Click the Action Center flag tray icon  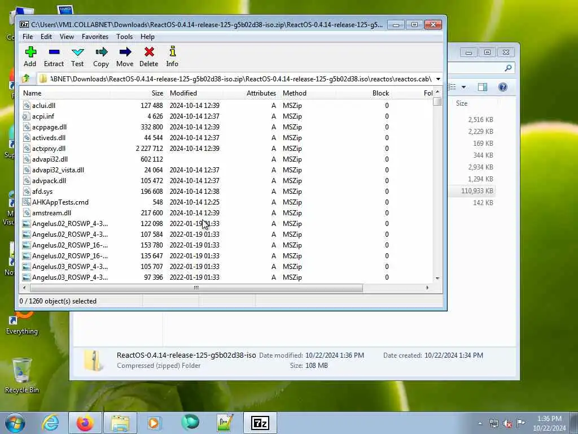(521, 423)
